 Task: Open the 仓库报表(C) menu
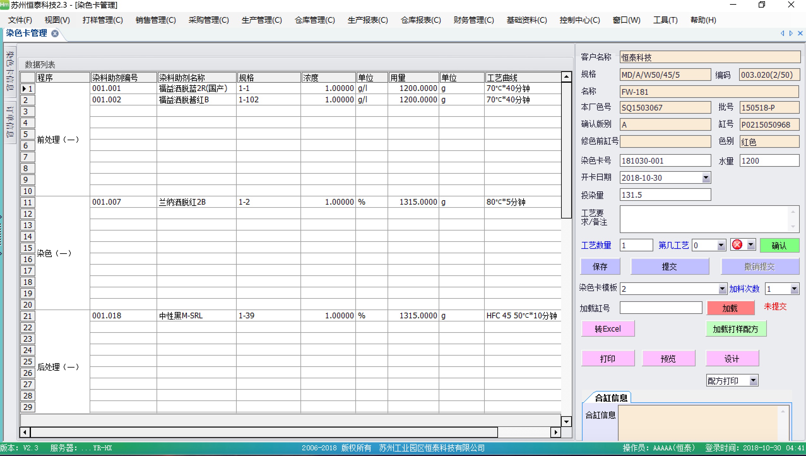pos(421,20)
